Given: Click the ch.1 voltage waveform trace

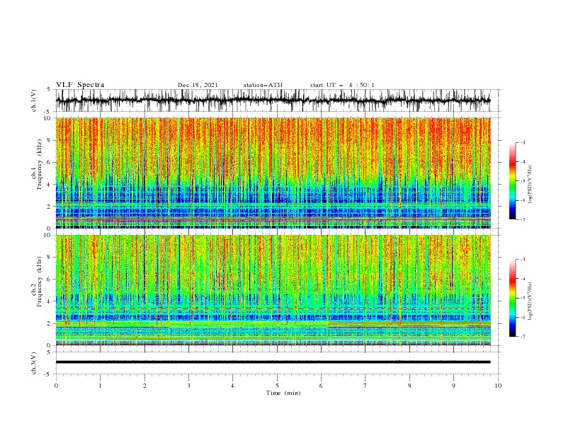Looking at the screenshot, I should (x=273, y=100).
